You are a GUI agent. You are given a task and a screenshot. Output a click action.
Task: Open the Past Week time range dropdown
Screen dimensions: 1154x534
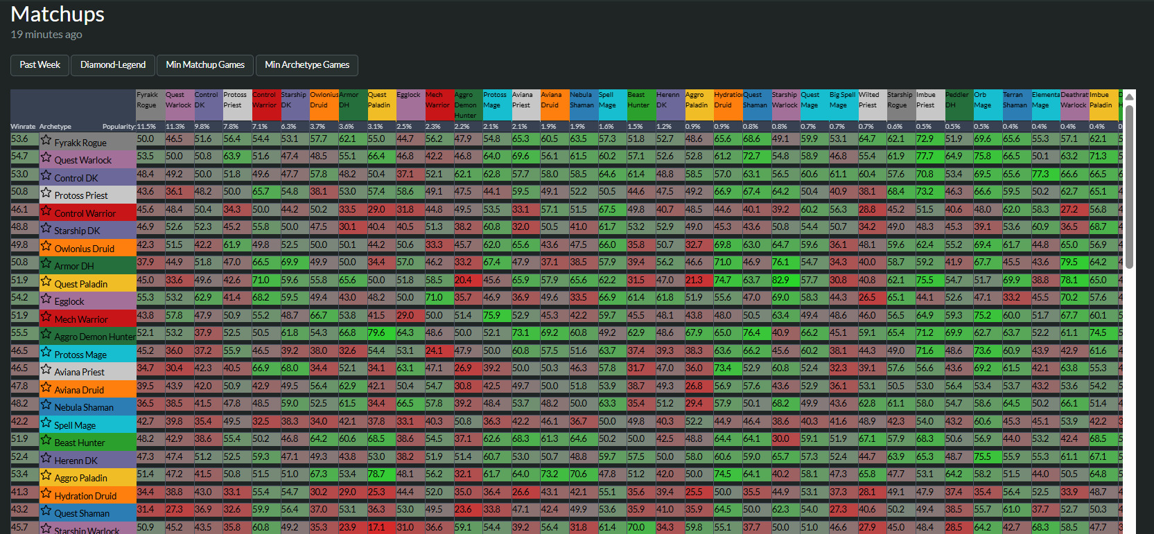point(40,65)
